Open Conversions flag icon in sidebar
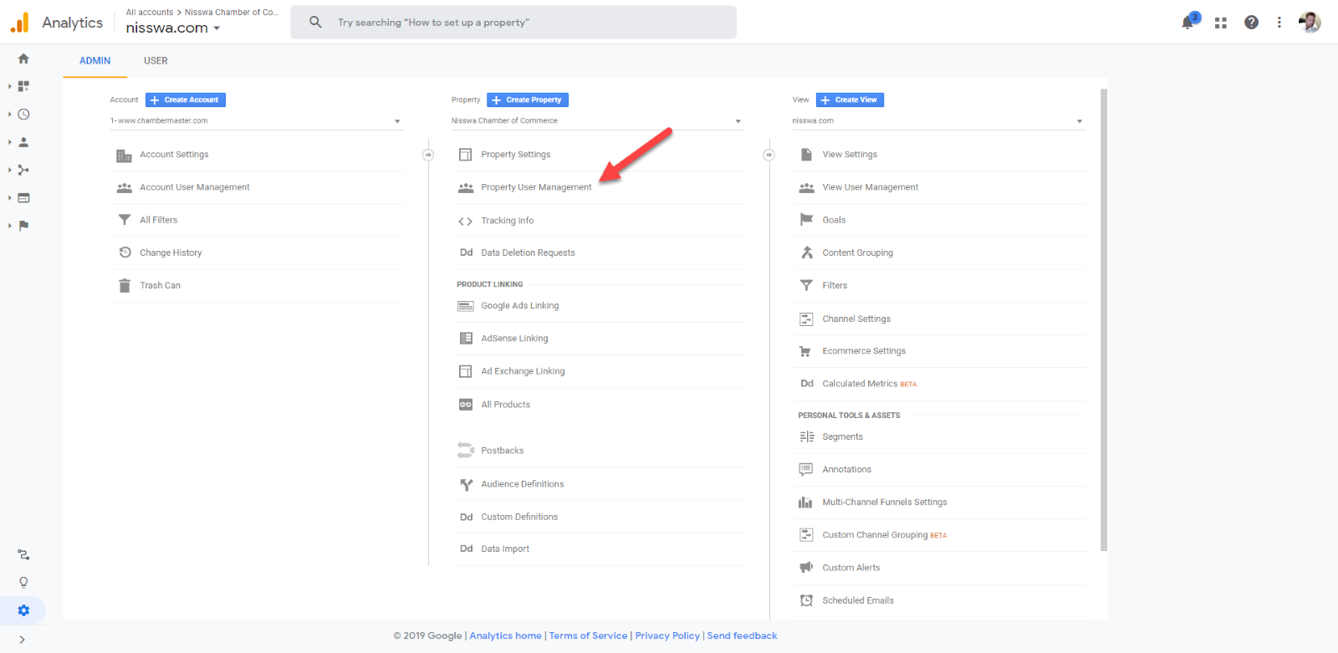Image resolution: width=1338 pixels, height=653 pixels. pos(23,226)
